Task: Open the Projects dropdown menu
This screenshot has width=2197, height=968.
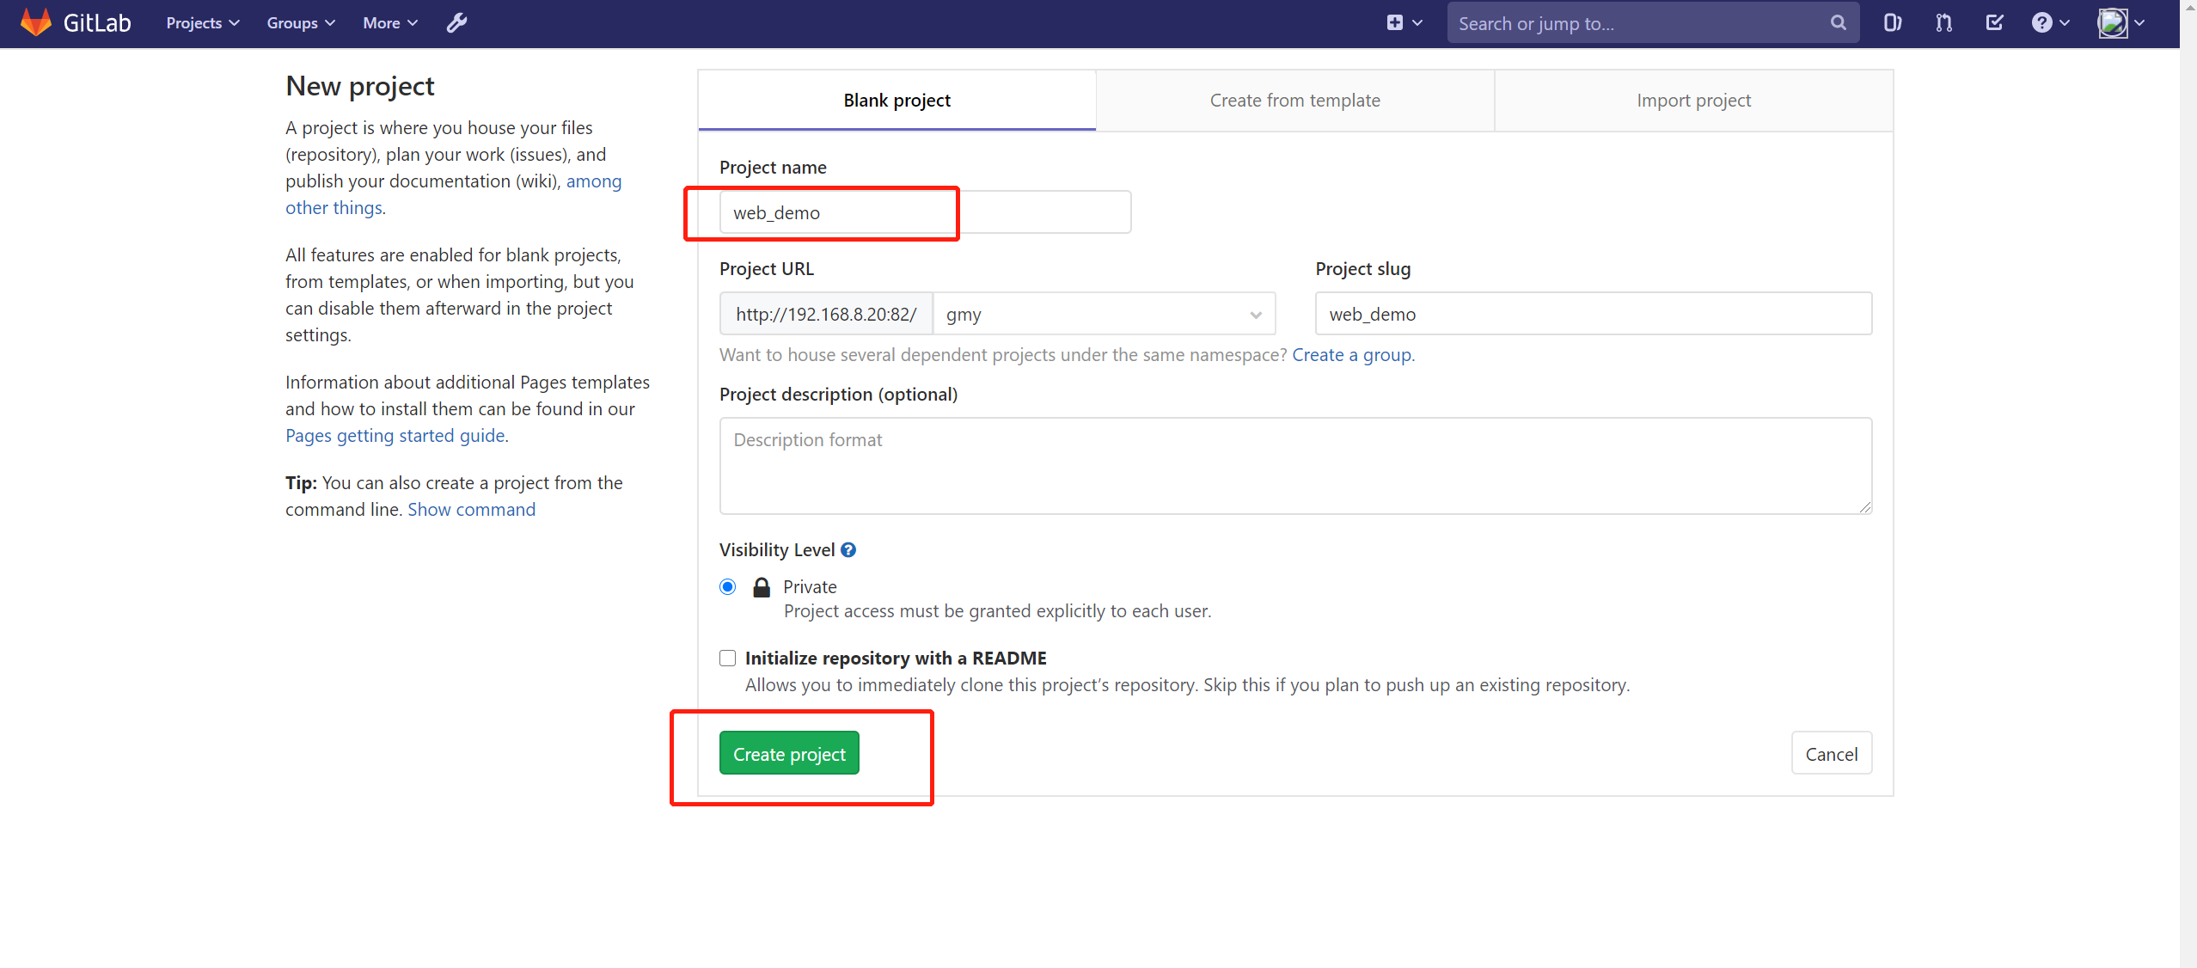Action: click(x=200, y=22)
